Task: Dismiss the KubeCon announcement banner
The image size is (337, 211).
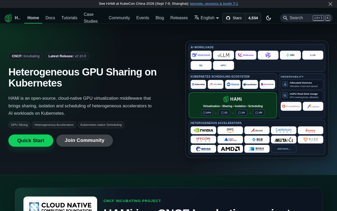Action: (330, 4)
